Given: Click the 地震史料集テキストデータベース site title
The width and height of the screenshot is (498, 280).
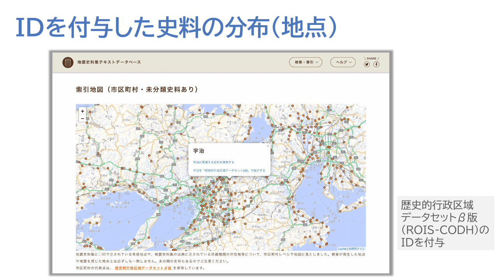Looking at the screenshot, I should coord(109,62).
